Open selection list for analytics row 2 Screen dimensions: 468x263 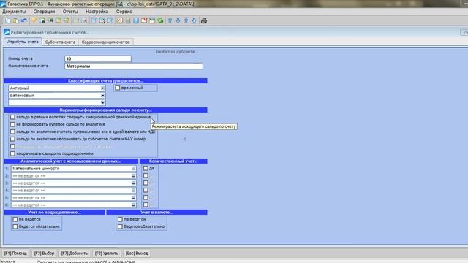pyautogui.click(x=133, y=176)
